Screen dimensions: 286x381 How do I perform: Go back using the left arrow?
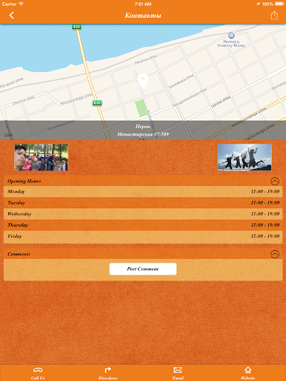tap(11, 16)
